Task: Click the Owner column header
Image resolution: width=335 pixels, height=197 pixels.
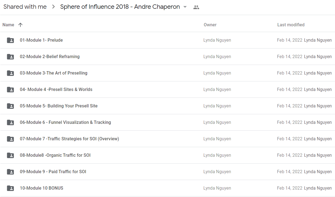Action: tap(210, 25)
